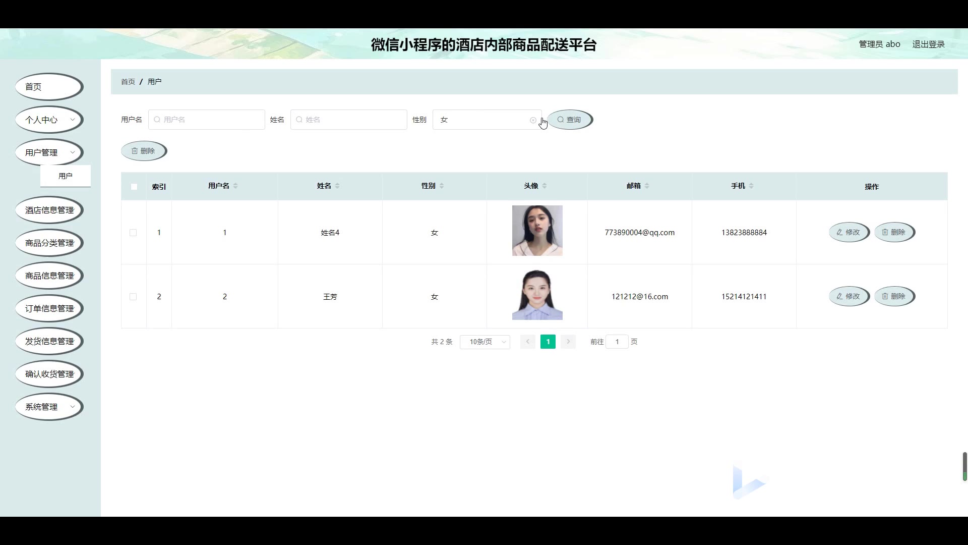The width and height of the screenshot is (968, 545).
Task: Sort by 手机 column sort arrows
Action: pos(751,186)
